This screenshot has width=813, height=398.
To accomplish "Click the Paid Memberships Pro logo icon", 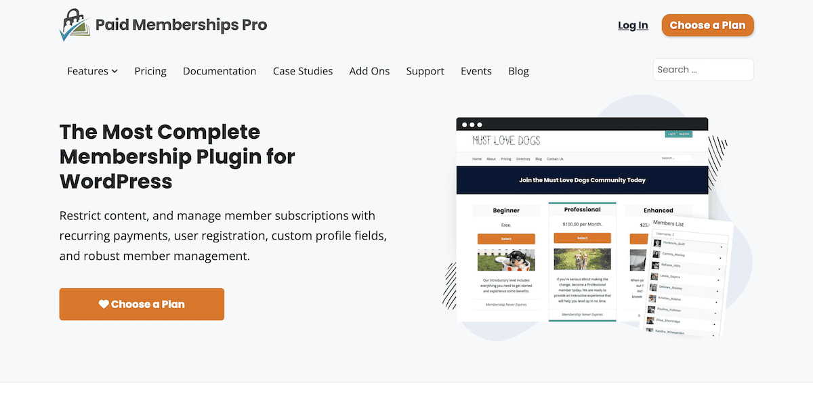I will pyautogui.click(x=75, y=25).
